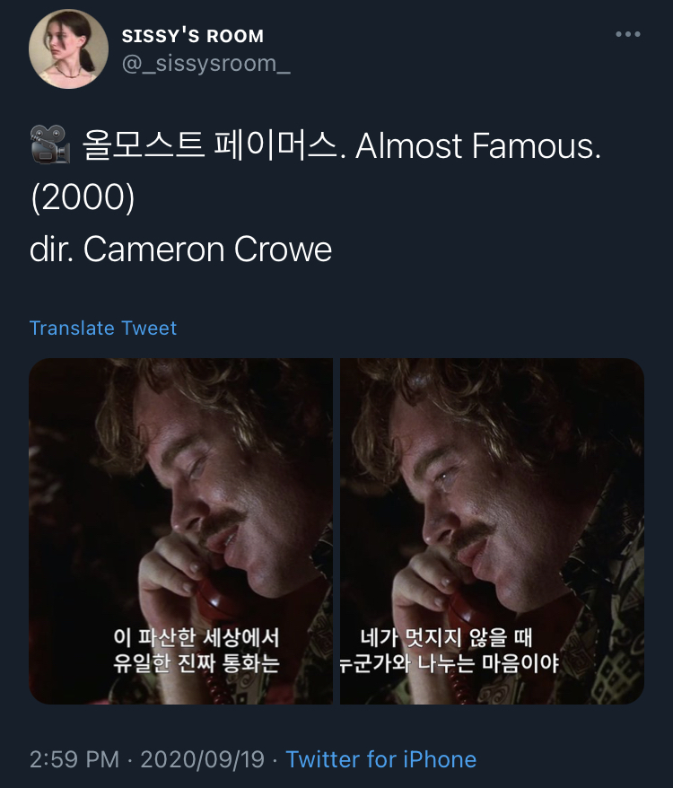This screenshot has width=673, height=788.
Task: Click the 2020/09/19 date text
Action: pyautogui.click(x=202, y=759)
